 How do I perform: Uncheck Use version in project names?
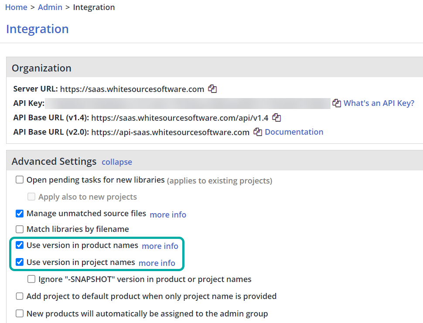coord(20,262)
